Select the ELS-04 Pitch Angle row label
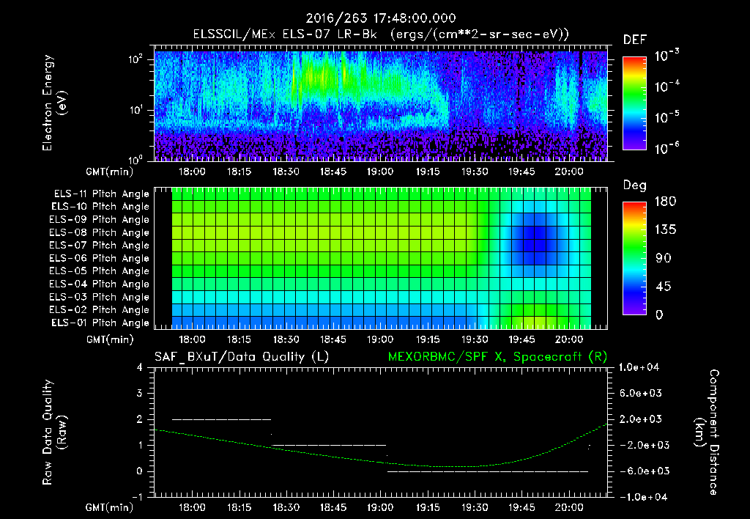This screenshot has width=750, height=519. (100, 284)
